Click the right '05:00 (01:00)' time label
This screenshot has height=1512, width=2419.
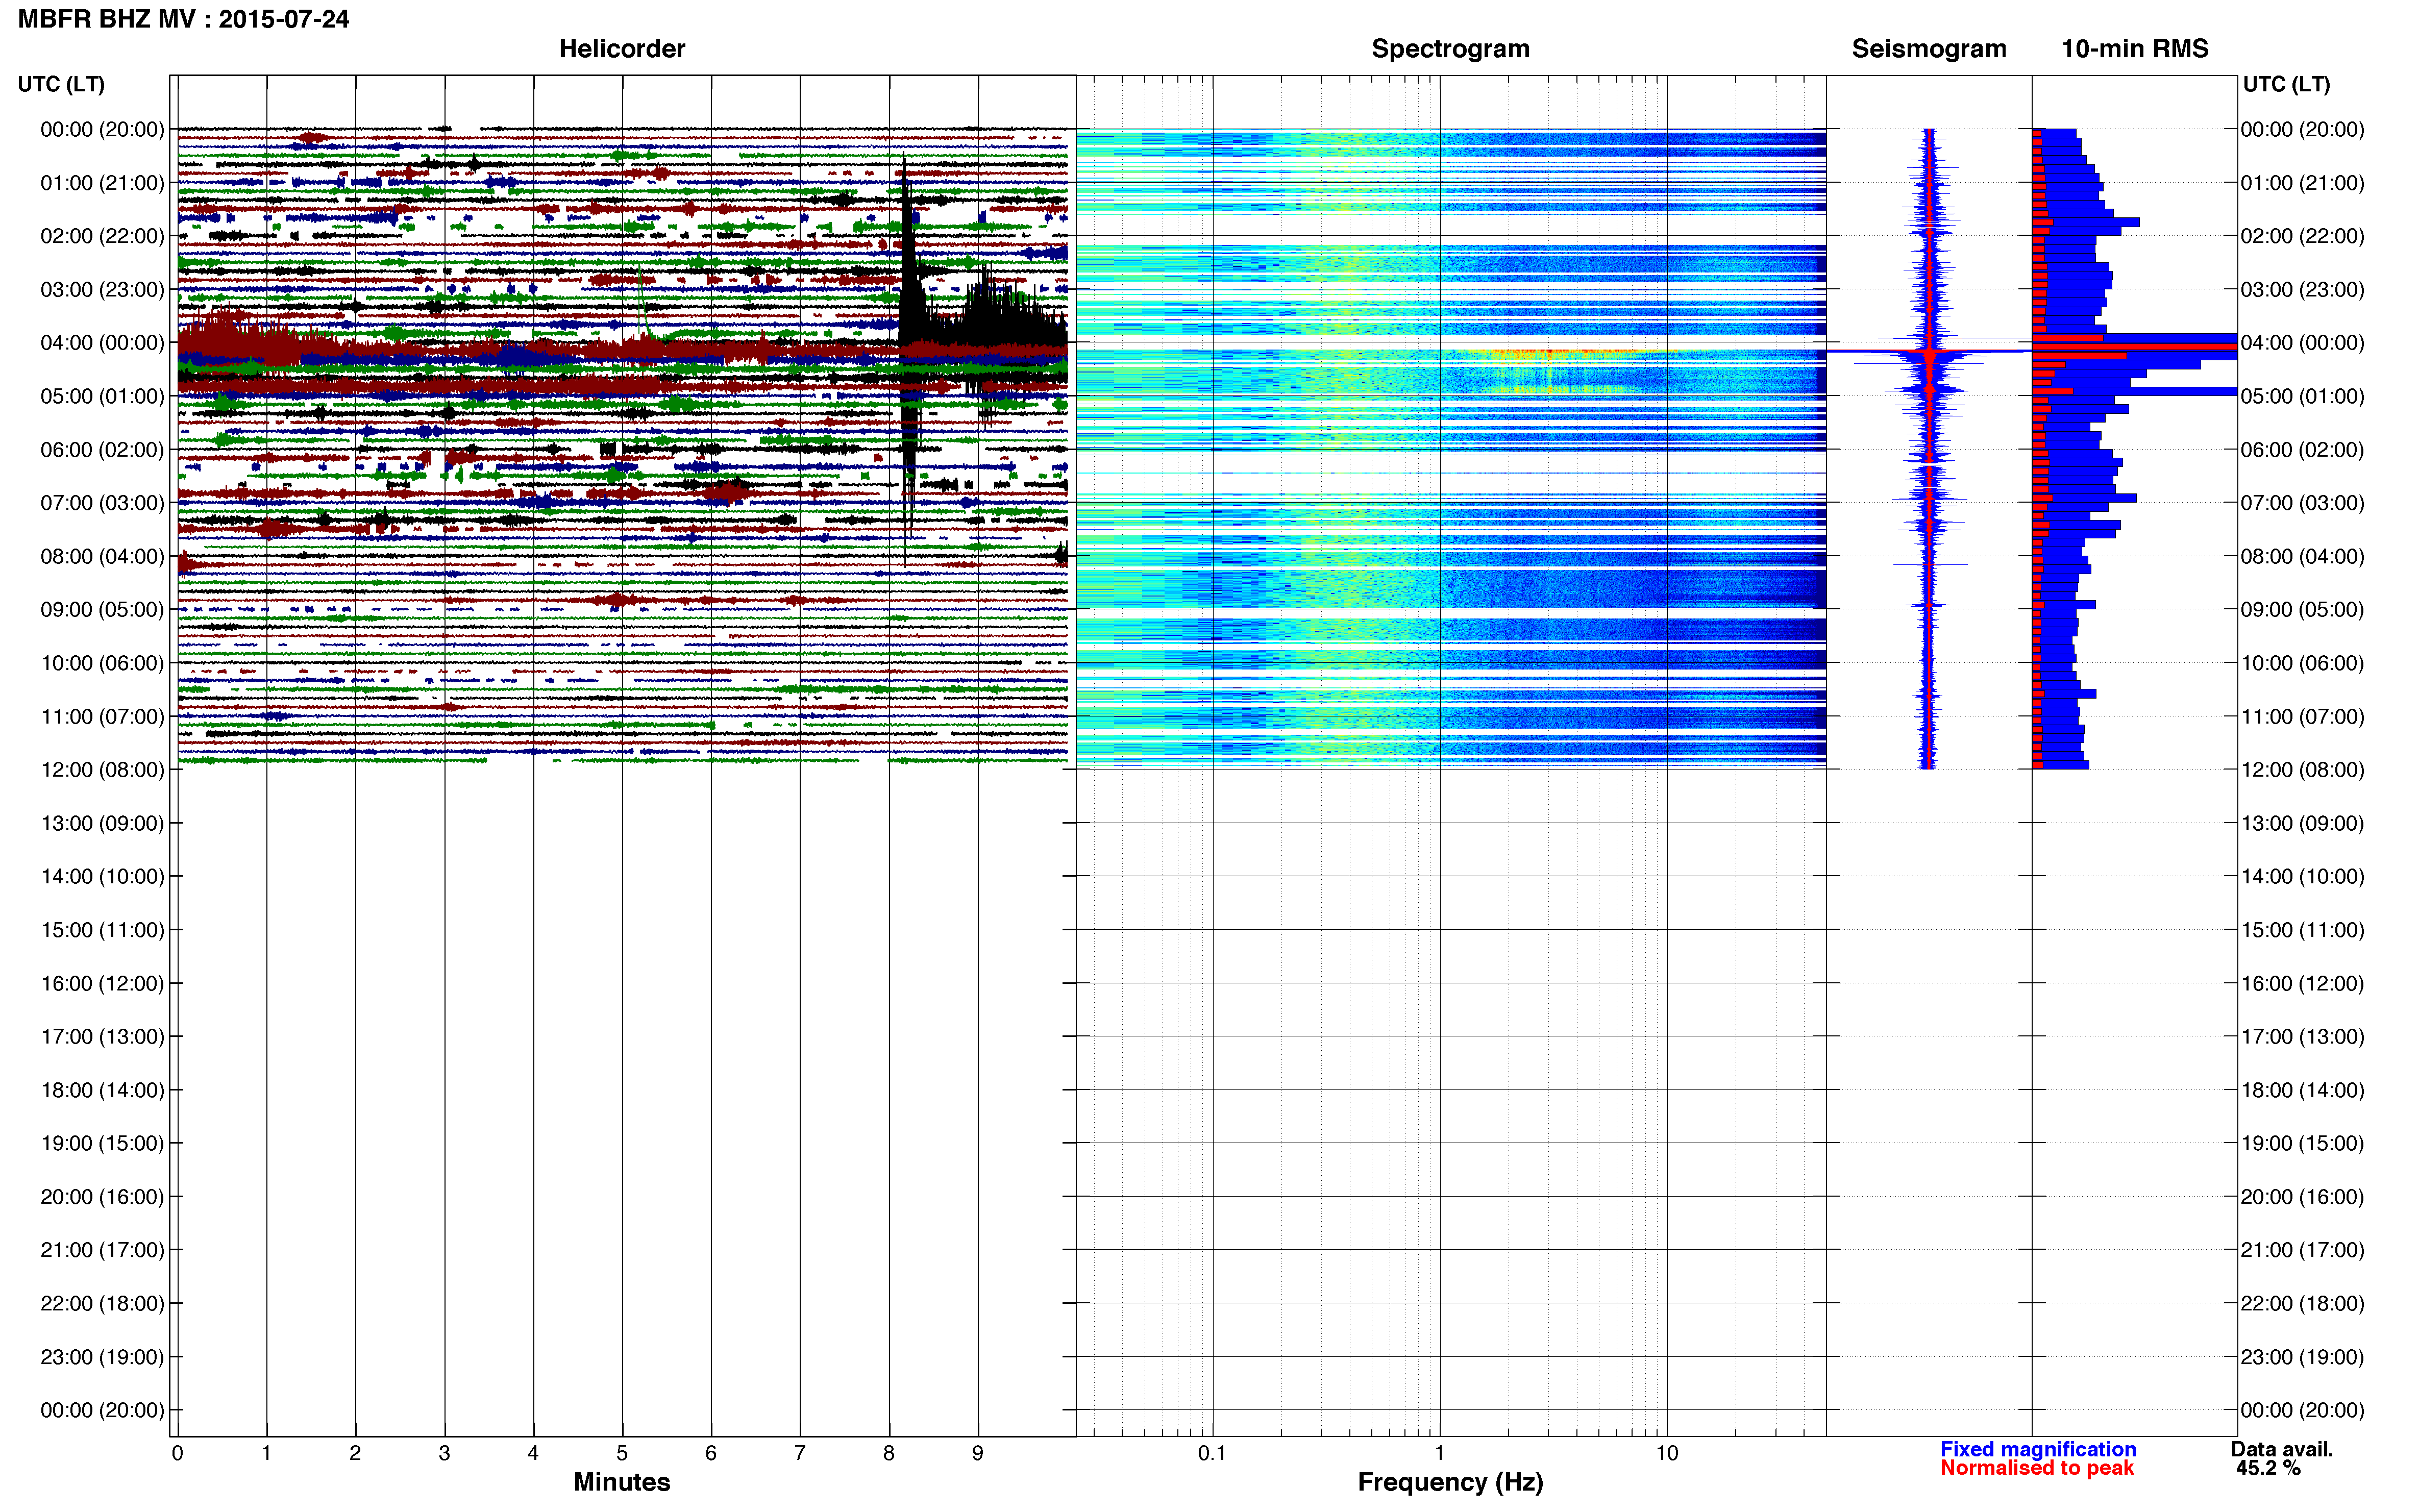pyautogui.click(x=2302, y=396)
